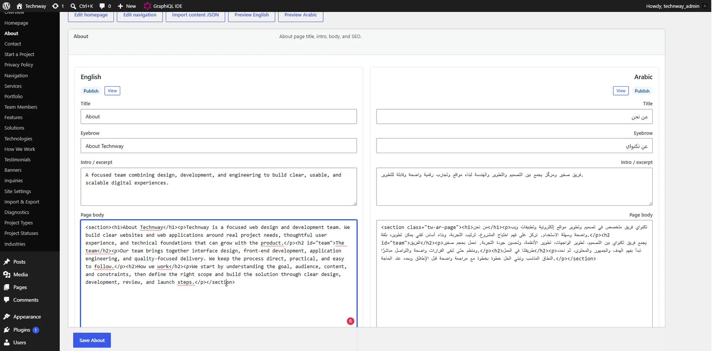Open Testimonials in the sidebar

coord(17,159)
